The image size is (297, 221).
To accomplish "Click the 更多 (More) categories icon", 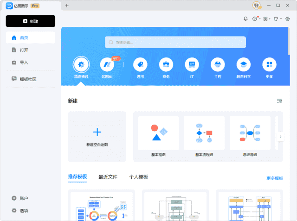I will (x=269, y=65).
